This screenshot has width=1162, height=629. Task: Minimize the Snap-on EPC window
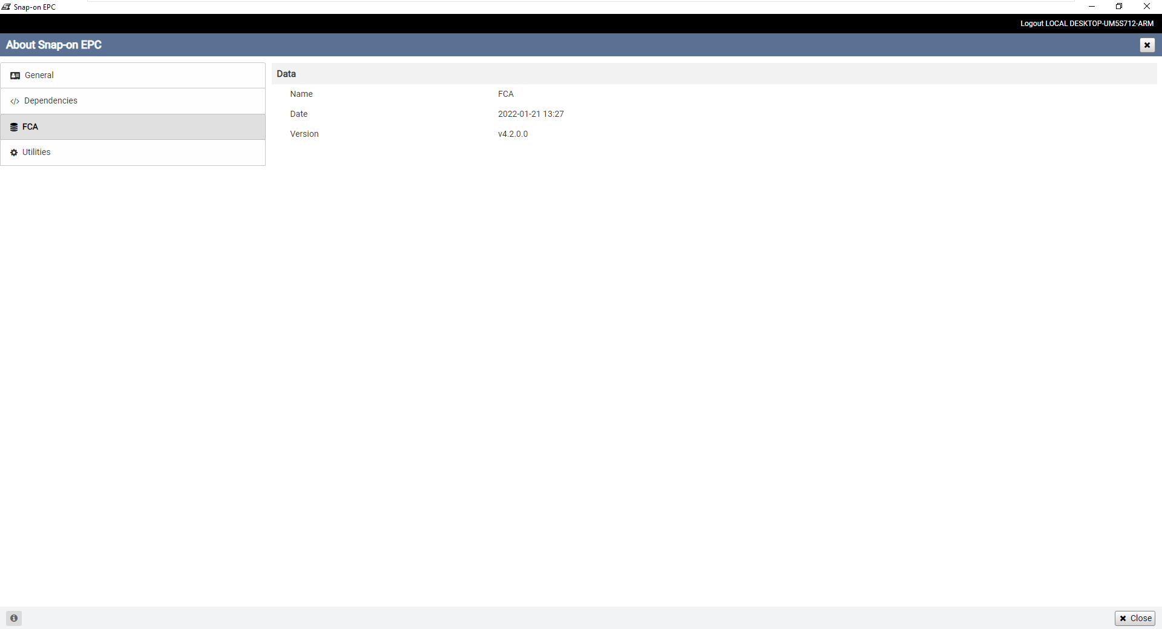pos(1091,7)
